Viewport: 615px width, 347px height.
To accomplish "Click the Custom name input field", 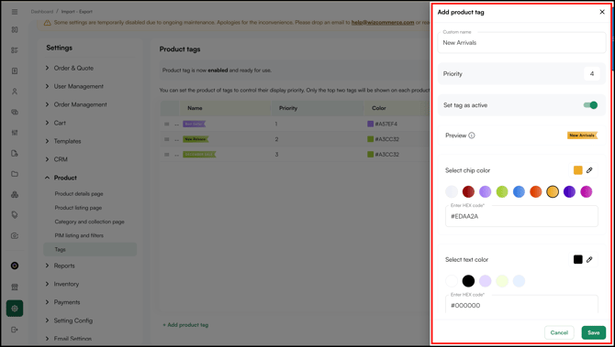I will coord(521,43).
